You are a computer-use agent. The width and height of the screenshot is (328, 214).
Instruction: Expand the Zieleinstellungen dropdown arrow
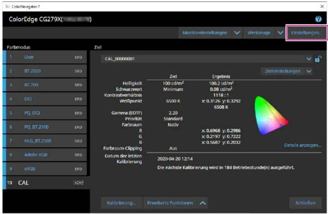point(309,71)
